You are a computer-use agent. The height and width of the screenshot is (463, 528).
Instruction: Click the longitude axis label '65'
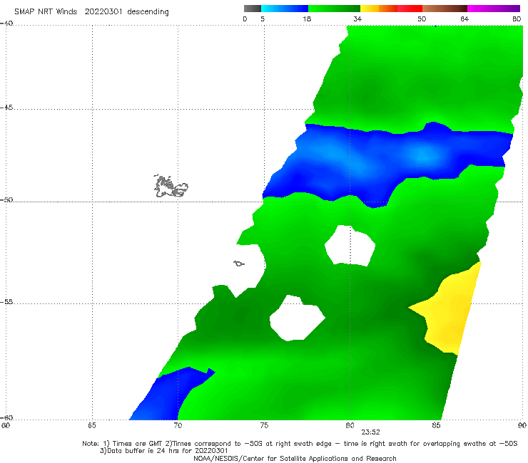92,425
